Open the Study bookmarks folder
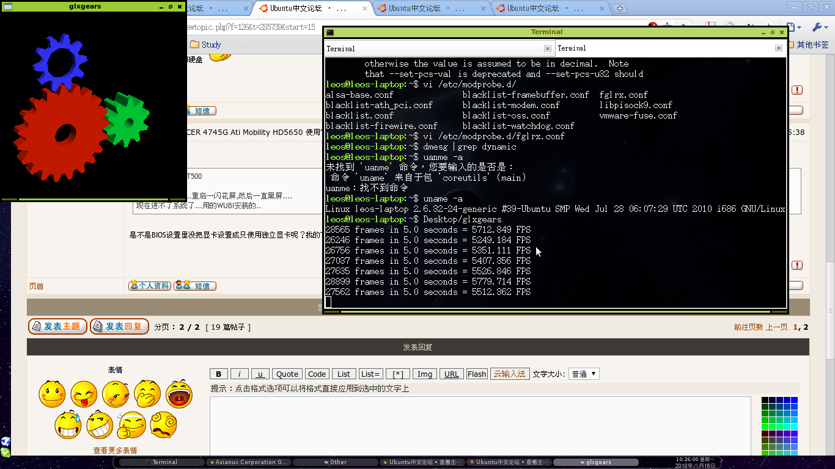835x469 pixels. pos(205,45)
